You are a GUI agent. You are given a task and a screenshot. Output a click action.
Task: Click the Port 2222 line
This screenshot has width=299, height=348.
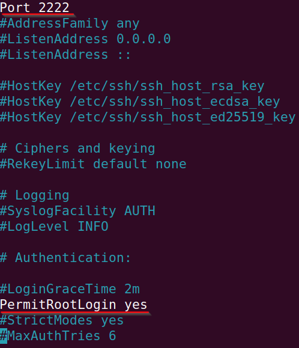click(x=35, y=8)
